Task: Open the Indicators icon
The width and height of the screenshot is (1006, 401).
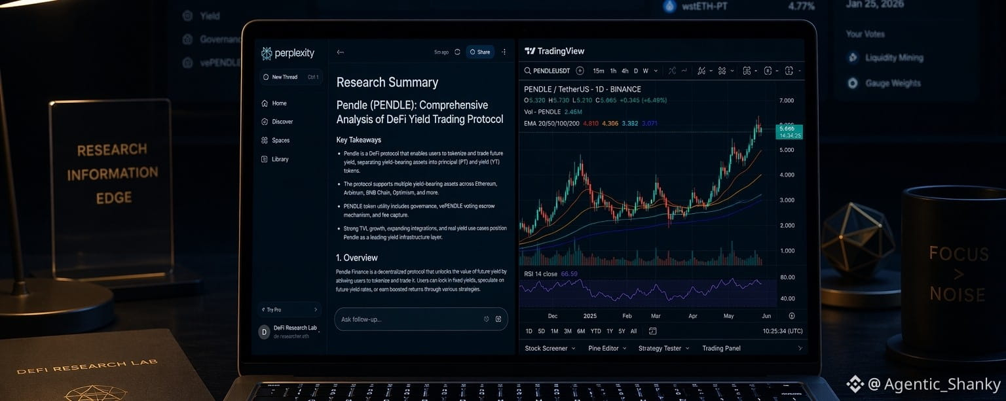Action: tap(701, 71)
